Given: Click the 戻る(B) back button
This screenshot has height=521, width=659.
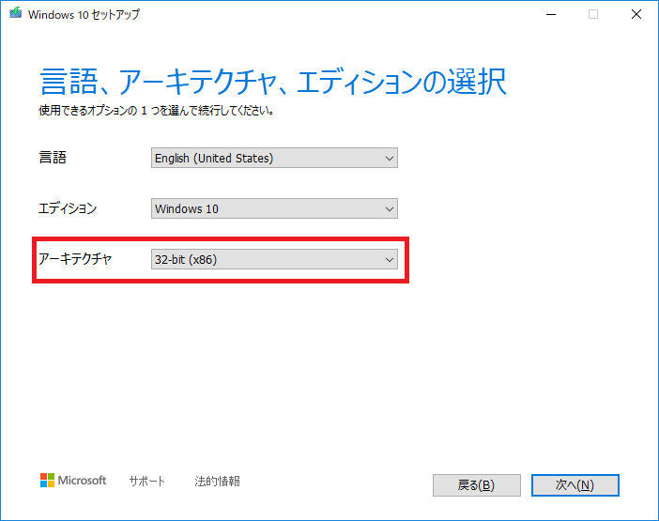Looking at the screenshot, I should click(x=477, y=485).
